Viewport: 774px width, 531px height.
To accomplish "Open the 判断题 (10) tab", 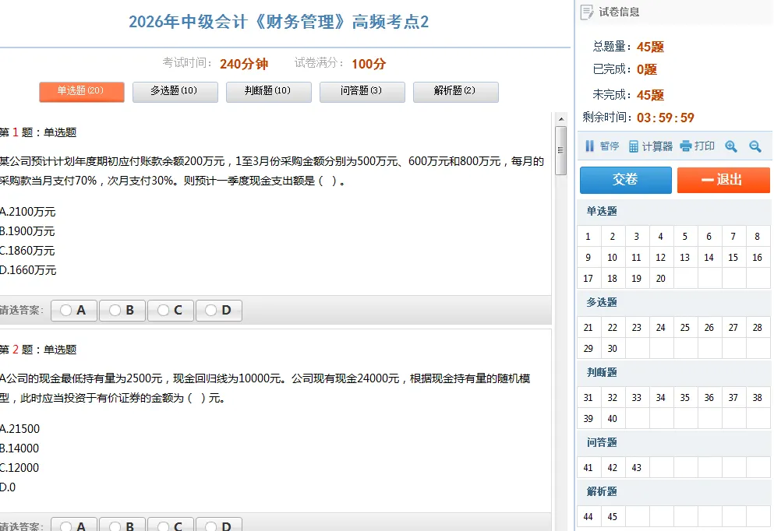I will [x=269, y=92].
